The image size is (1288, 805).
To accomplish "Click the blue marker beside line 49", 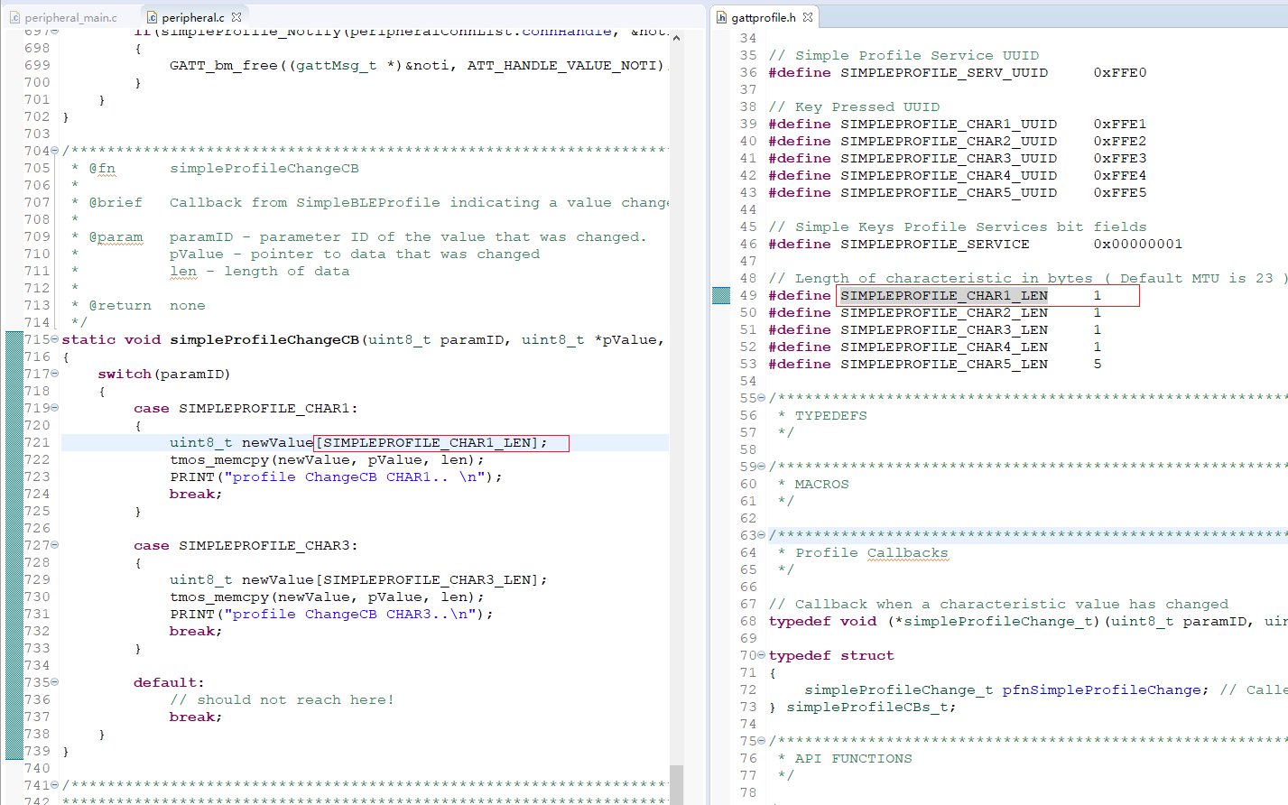I will tap(721, 295).
